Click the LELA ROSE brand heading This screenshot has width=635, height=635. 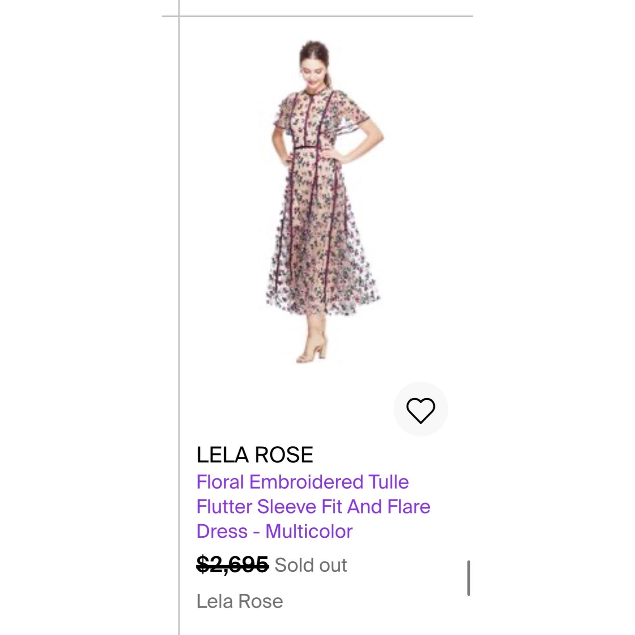point(255,455)
